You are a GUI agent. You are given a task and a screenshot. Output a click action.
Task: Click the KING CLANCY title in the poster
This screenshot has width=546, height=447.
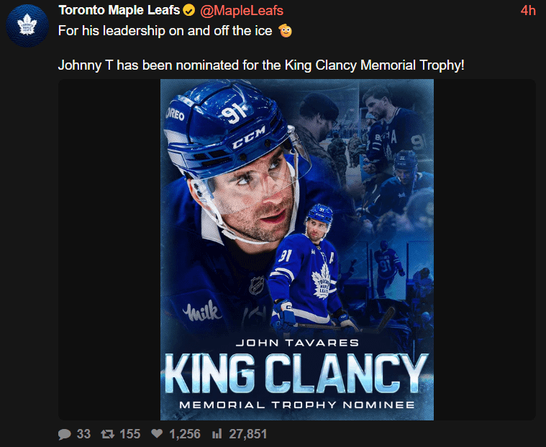click(296, 373)
